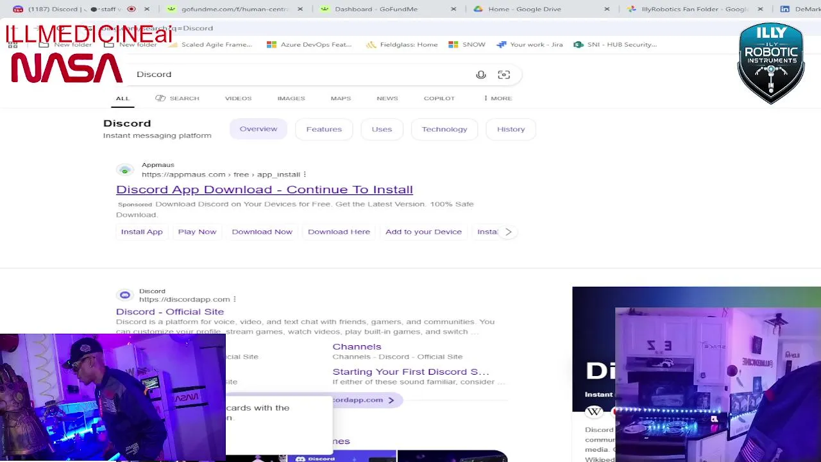
Task: Open options menu next to appmaus.com URL
Action: coord(305,175)
